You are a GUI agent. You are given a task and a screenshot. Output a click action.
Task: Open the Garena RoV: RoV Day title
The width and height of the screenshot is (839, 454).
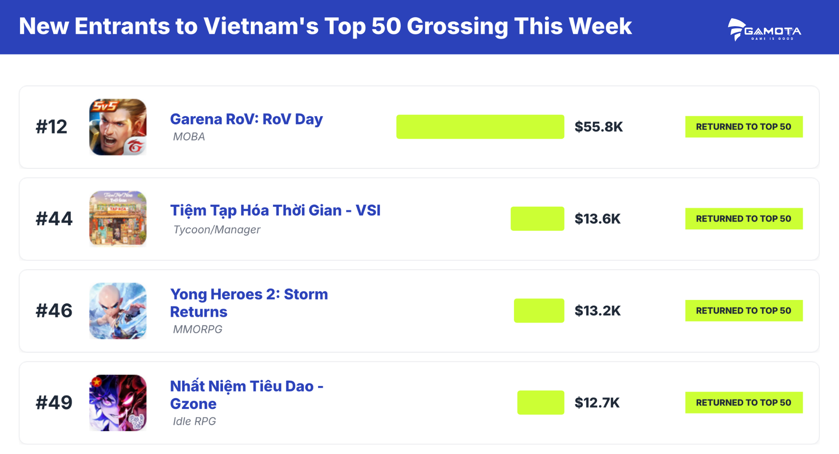click(x=246, y=119)
